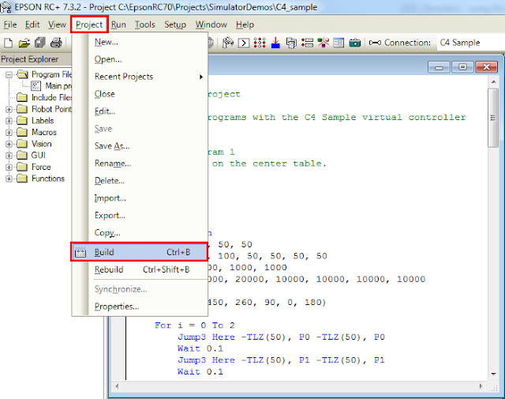Image resolution: width=505 pixels, height=399 pixels.
Task: Expand the GUI tree node
Action: (x=9, y=156)
